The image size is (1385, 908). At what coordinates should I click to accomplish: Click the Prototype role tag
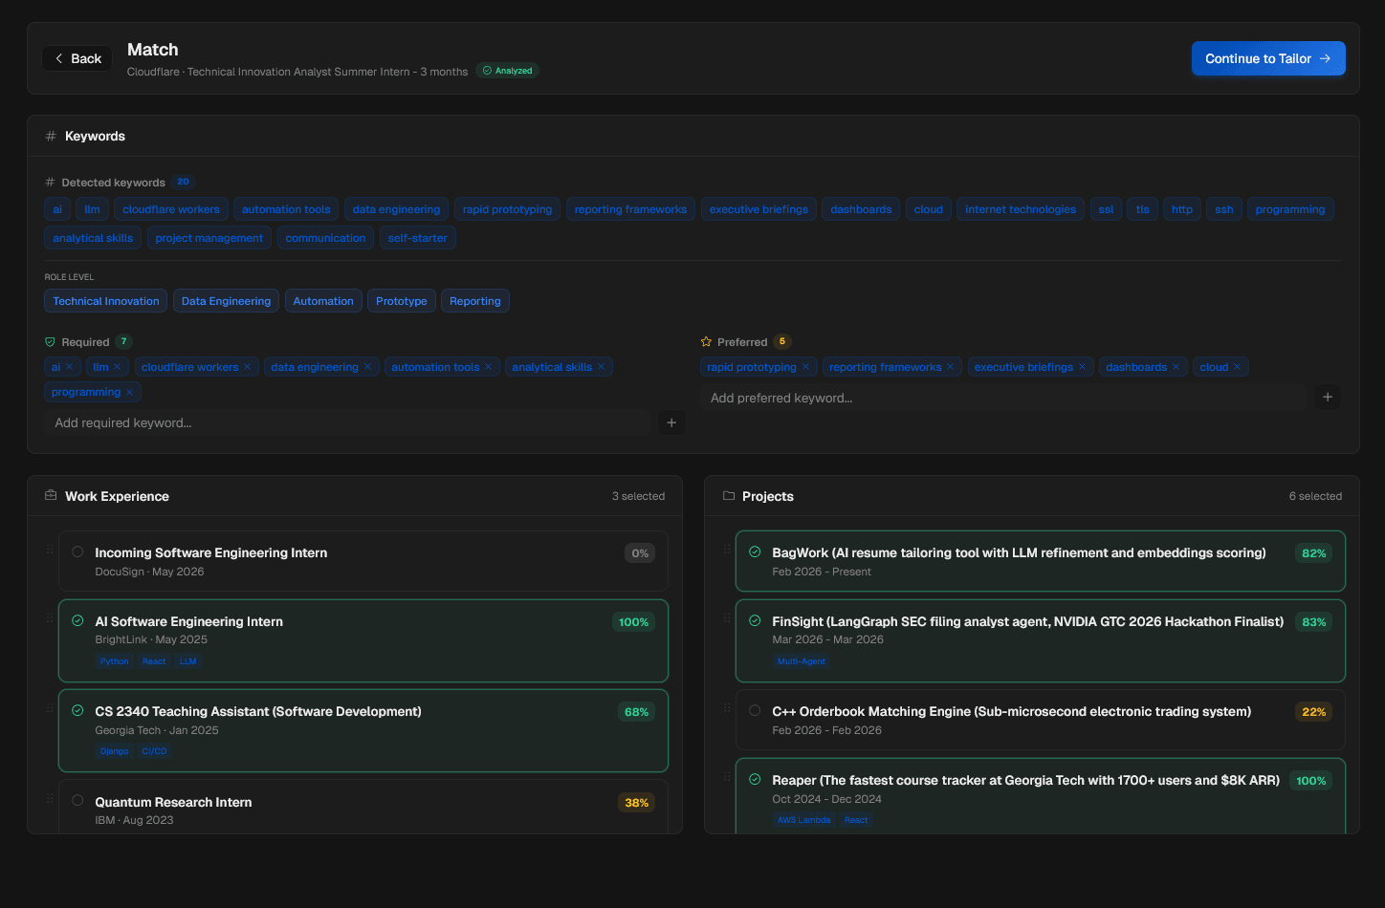click(402, 301)
